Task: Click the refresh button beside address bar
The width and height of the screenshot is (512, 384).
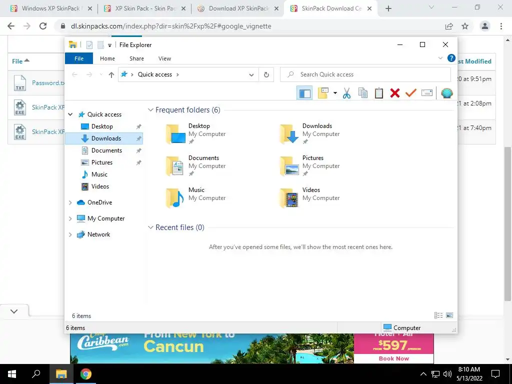Action: point(266,75)
